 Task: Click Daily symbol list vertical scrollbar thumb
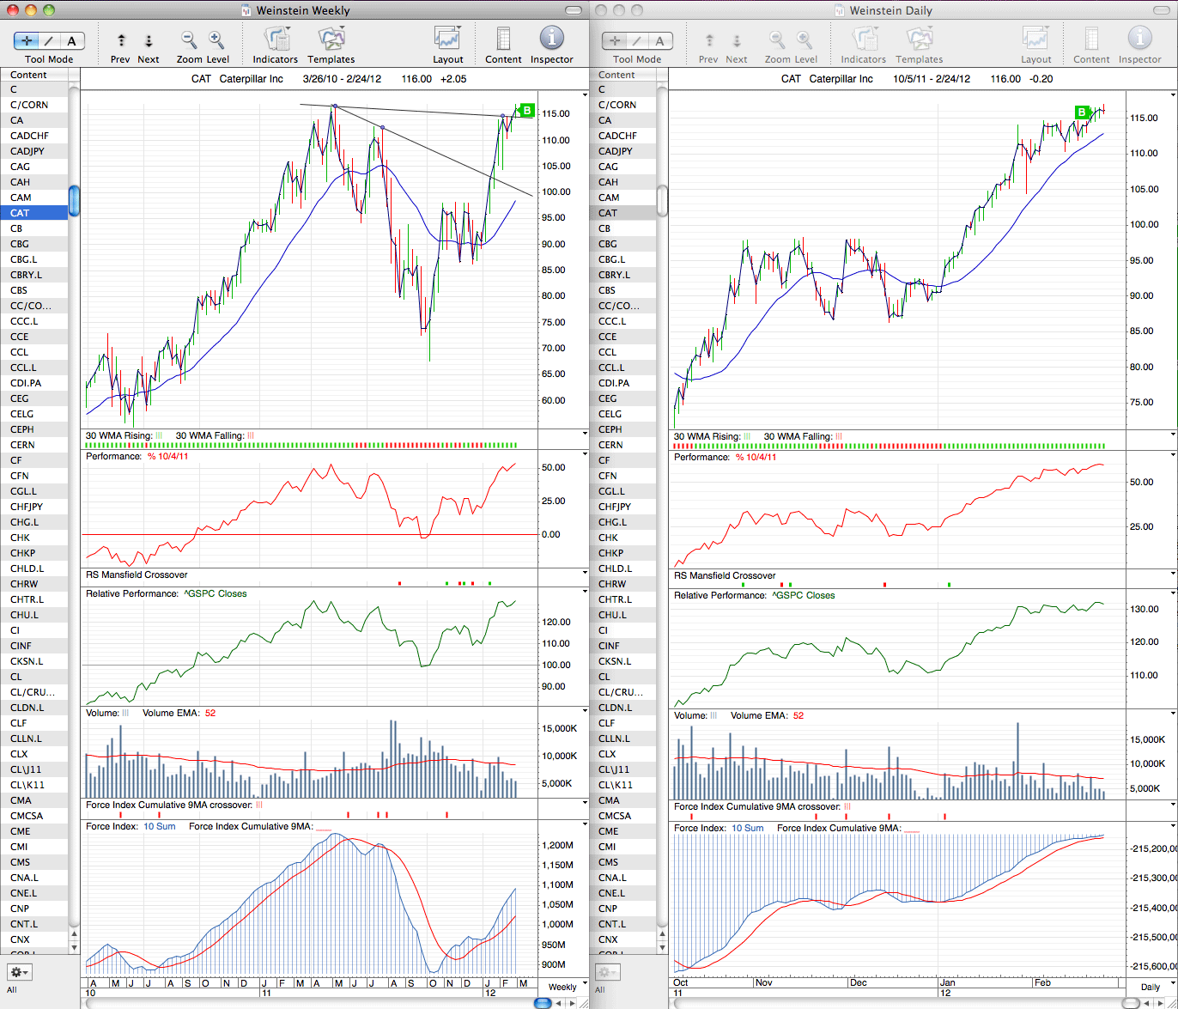pyautogui.click(x=662, y=200)
